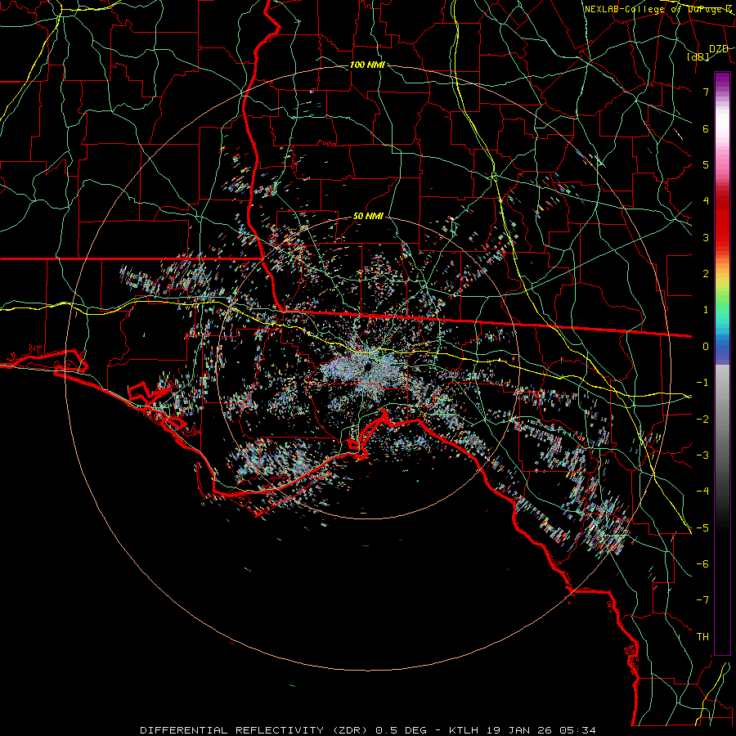This screenshot has height=736, width=736.
Task: Click the 7 value on the color scale
Action: [x=706, y=92]
